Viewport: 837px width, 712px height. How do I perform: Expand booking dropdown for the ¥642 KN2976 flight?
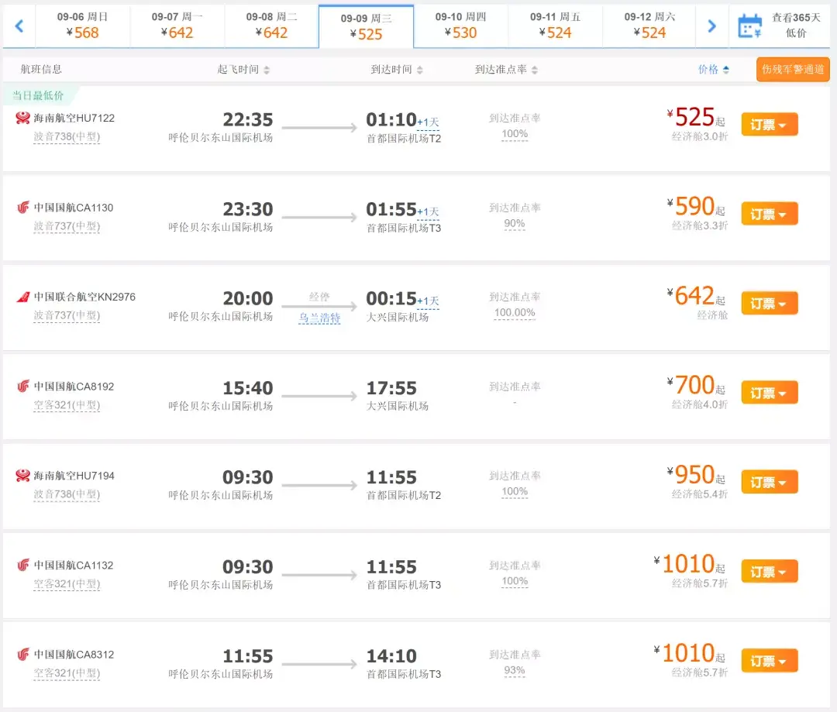click(769, 304)
